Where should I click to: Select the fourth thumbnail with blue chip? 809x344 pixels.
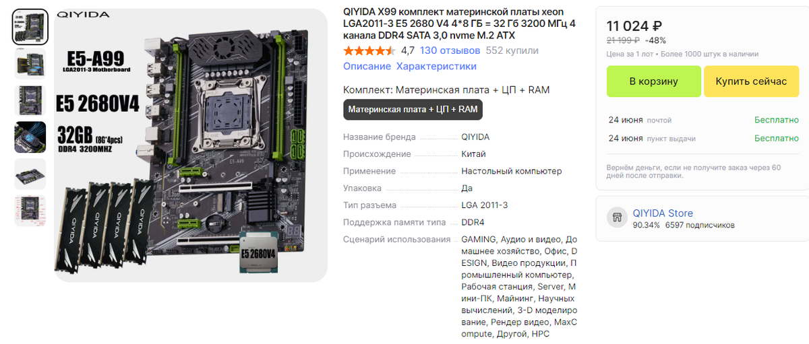coord(30,137)
